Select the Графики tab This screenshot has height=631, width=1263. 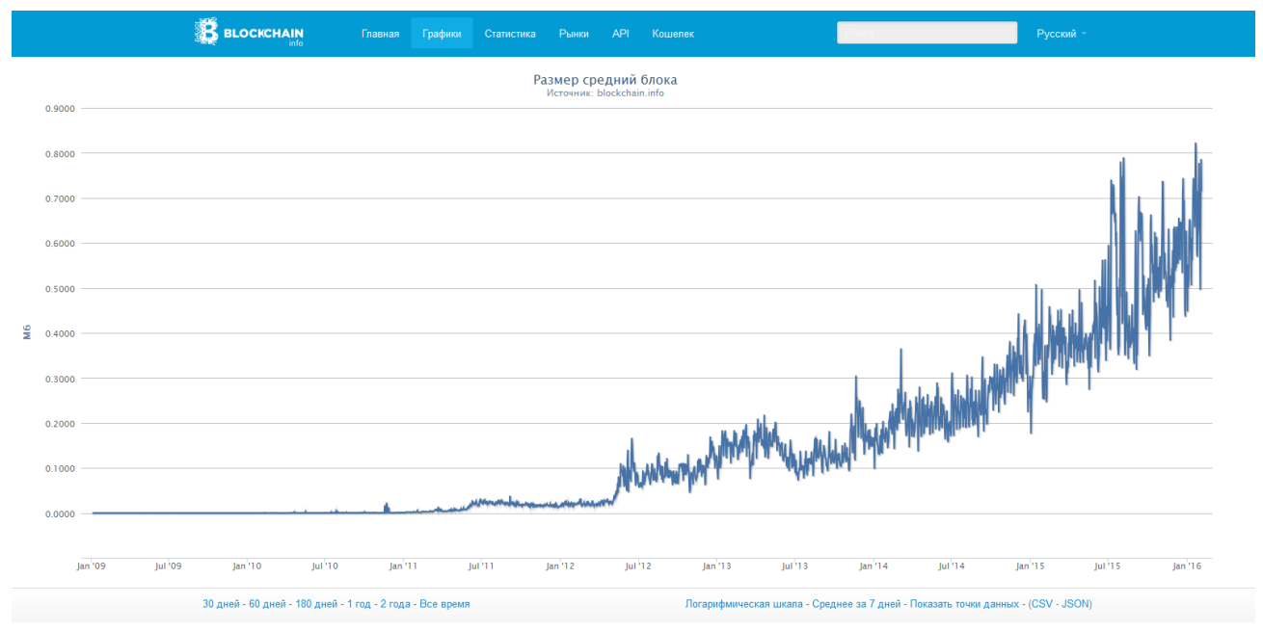442,34
